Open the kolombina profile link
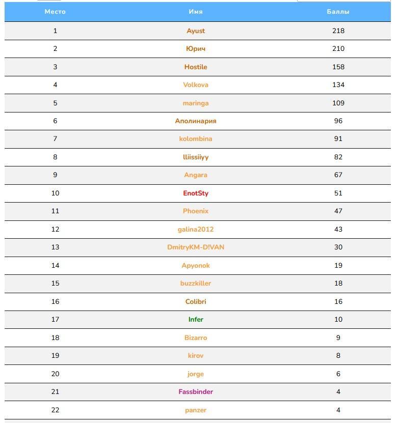The image size is (397, 423). tap(196, 139)
